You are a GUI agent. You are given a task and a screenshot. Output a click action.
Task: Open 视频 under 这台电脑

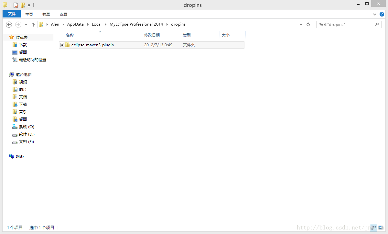click(x=23, y=82)
